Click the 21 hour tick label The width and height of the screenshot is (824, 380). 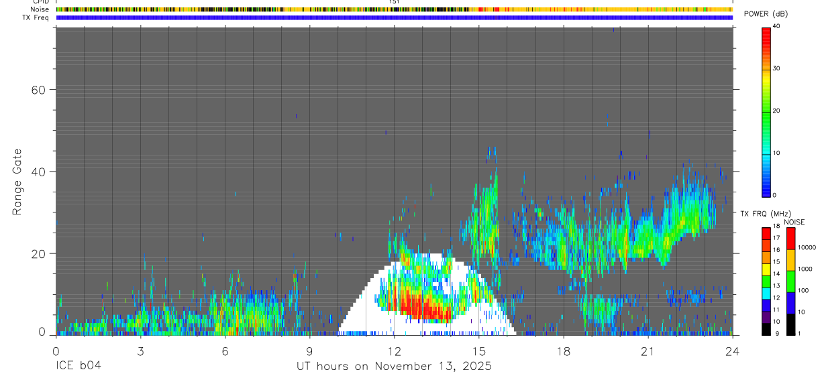click(648, 351)
